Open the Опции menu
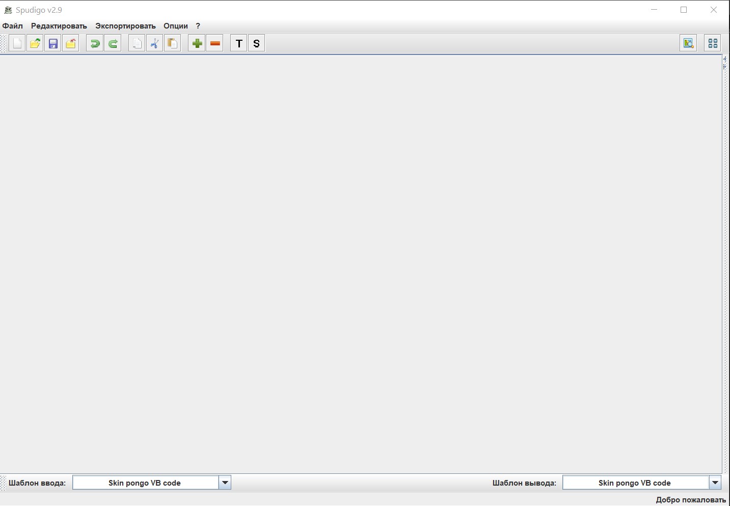730x506 pixels. click(176, 26)
